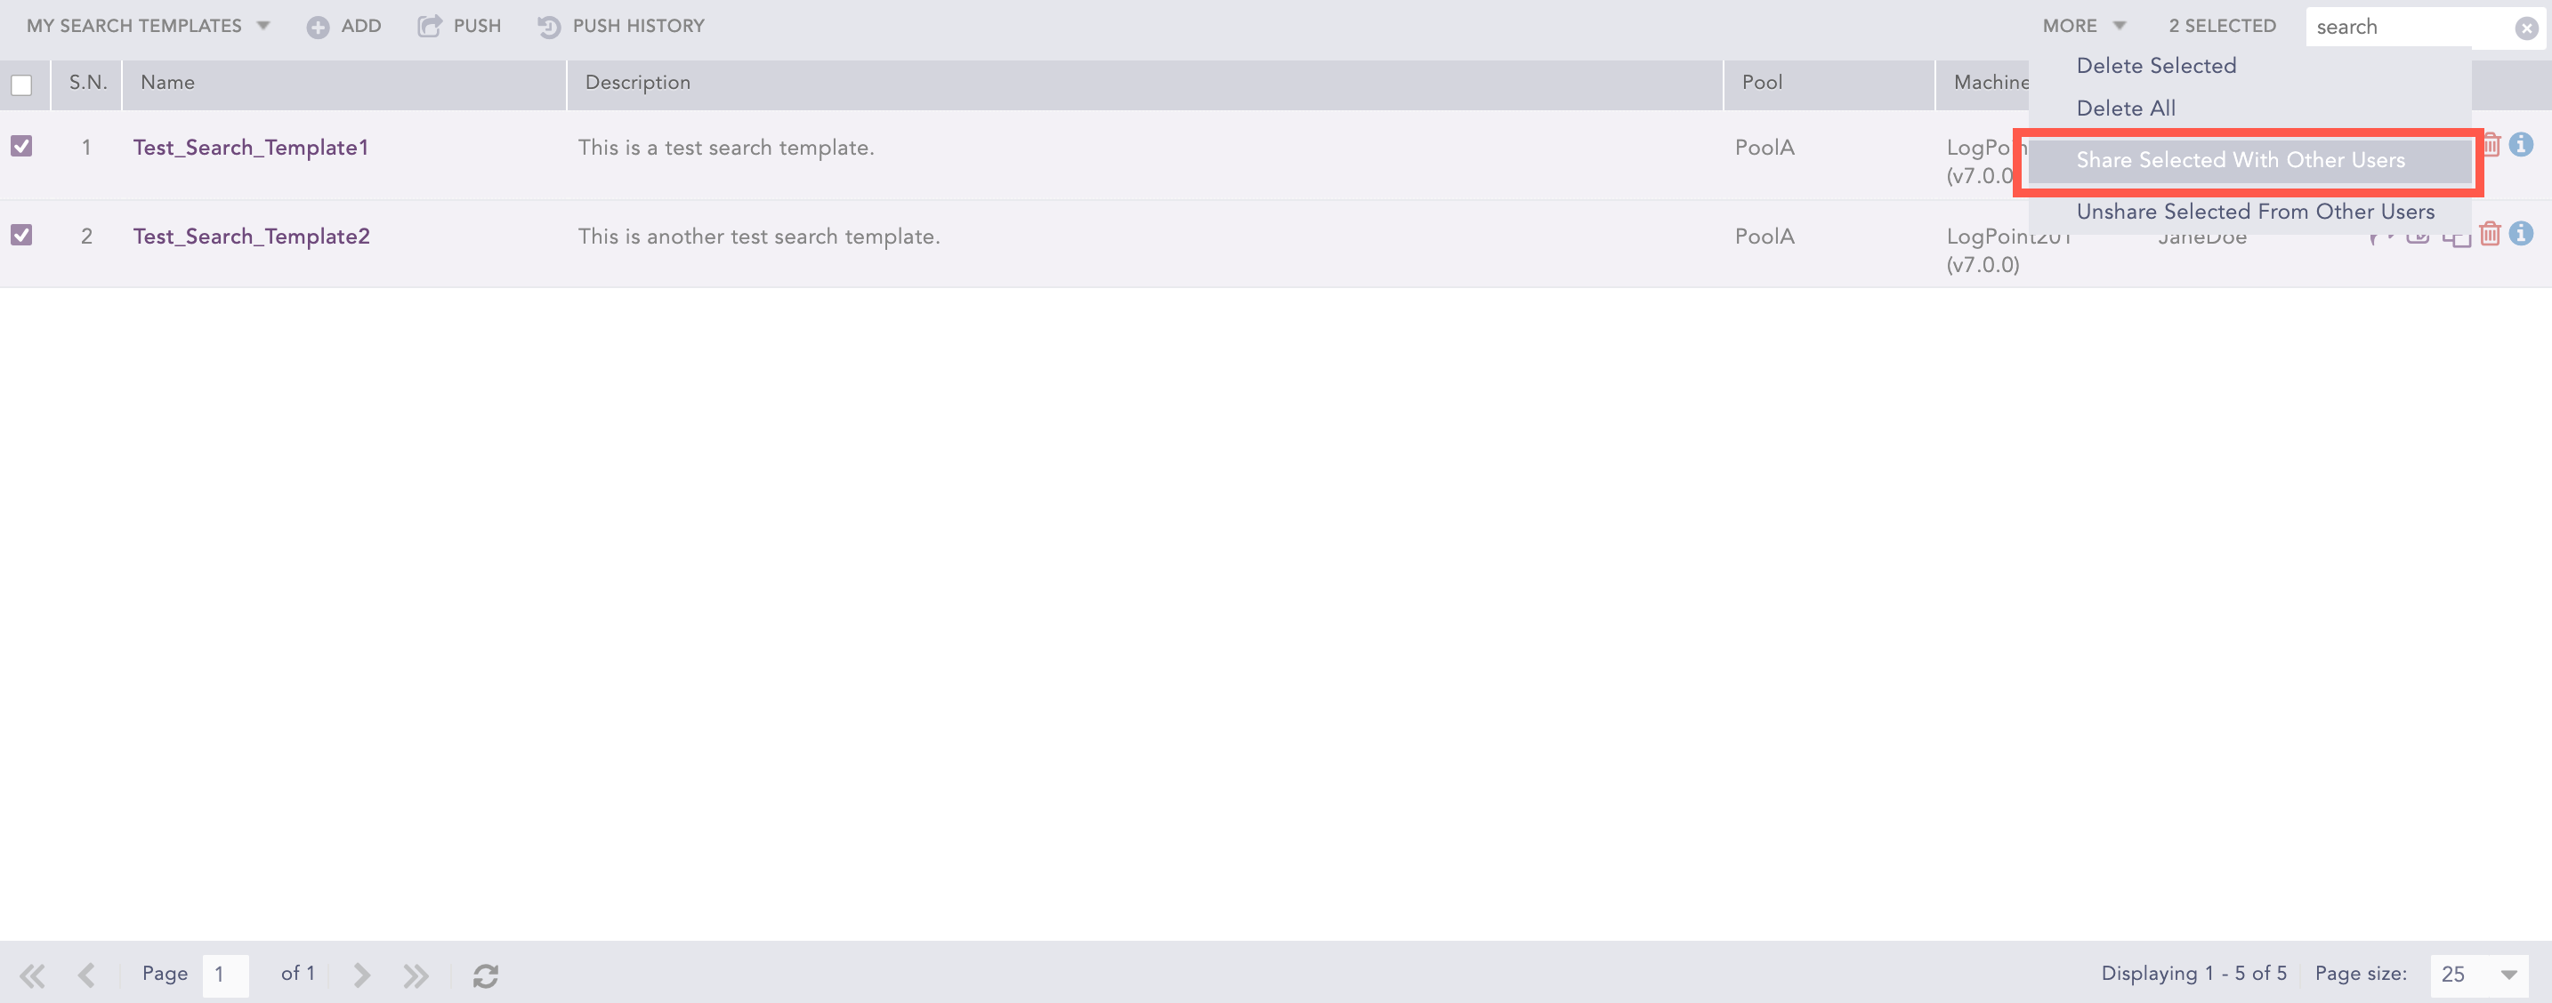Screen dimensions: 2552x1003
Task: Toggle the select-all checkbox in the table header
Action: 21,85
